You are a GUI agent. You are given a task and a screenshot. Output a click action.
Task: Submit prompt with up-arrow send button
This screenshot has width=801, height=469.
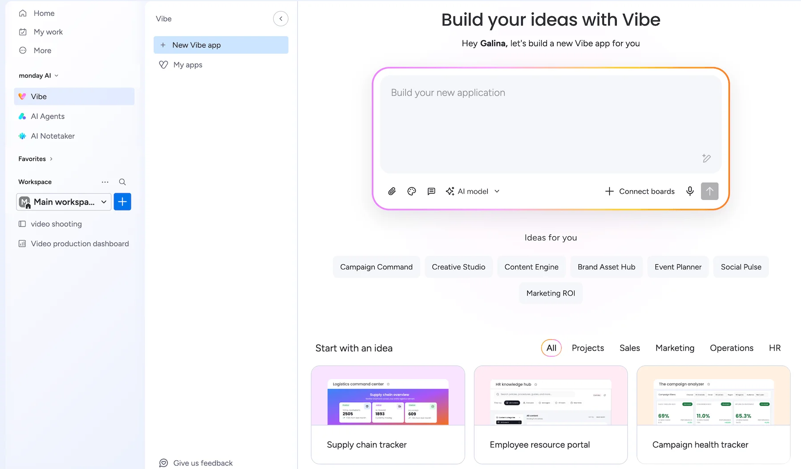click(x=710, y=191)
